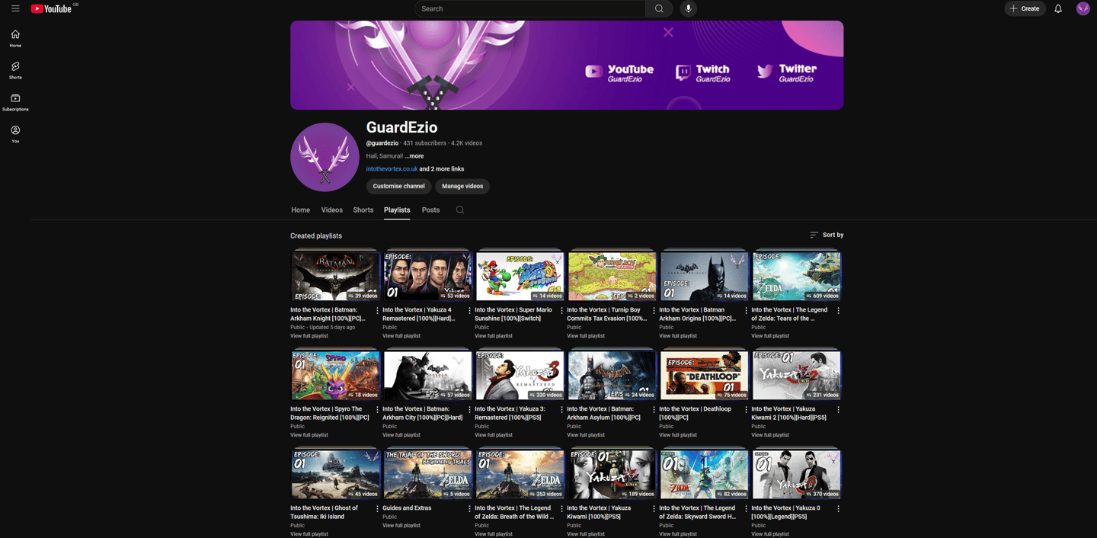
Task: Click GuardEzio channel profile picture
Action: (325, 157)
